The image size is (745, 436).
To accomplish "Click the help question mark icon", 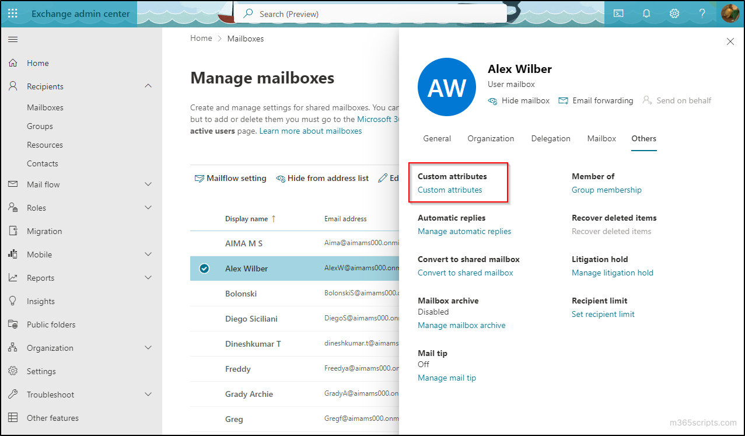I will (x=702, y=13).
